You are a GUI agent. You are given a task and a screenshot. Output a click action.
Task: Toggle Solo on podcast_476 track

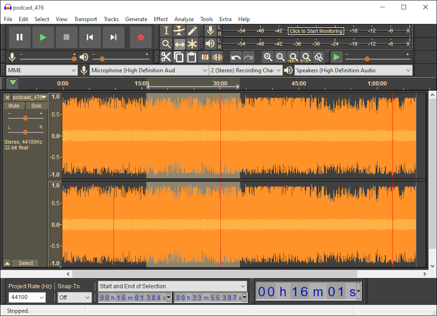click(36, 106)
